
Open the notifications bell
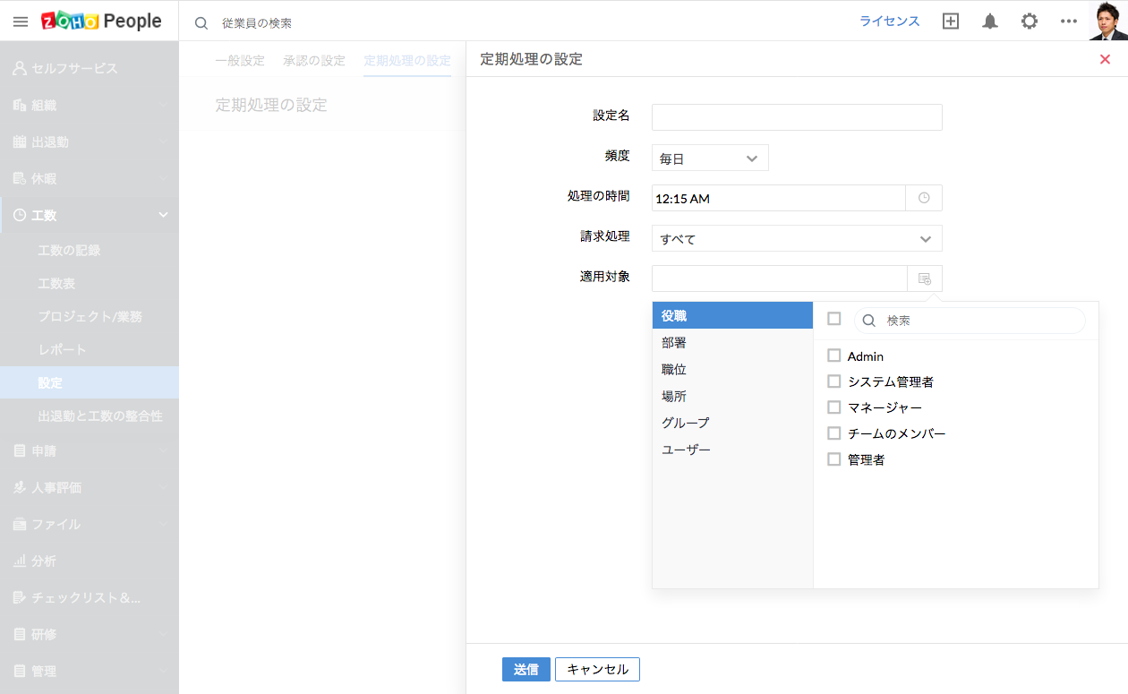pos(990,21)
